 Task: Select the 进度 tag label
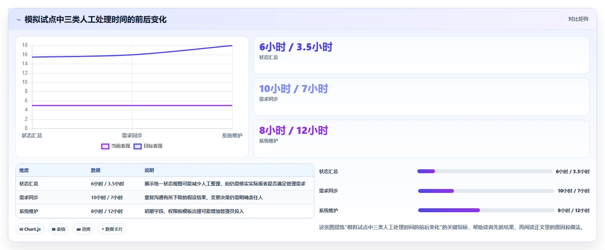tap(86, 229)
